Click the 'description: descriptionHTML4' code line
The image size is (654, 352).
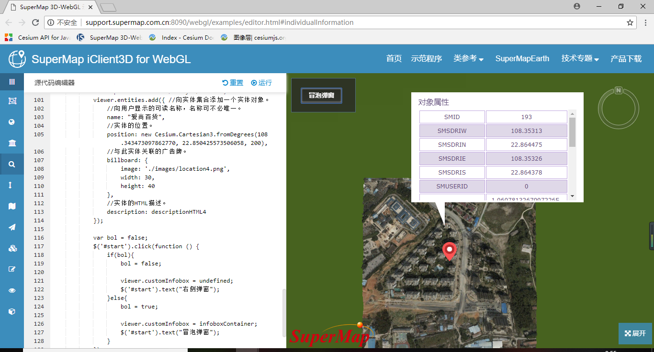click(157, 212)
